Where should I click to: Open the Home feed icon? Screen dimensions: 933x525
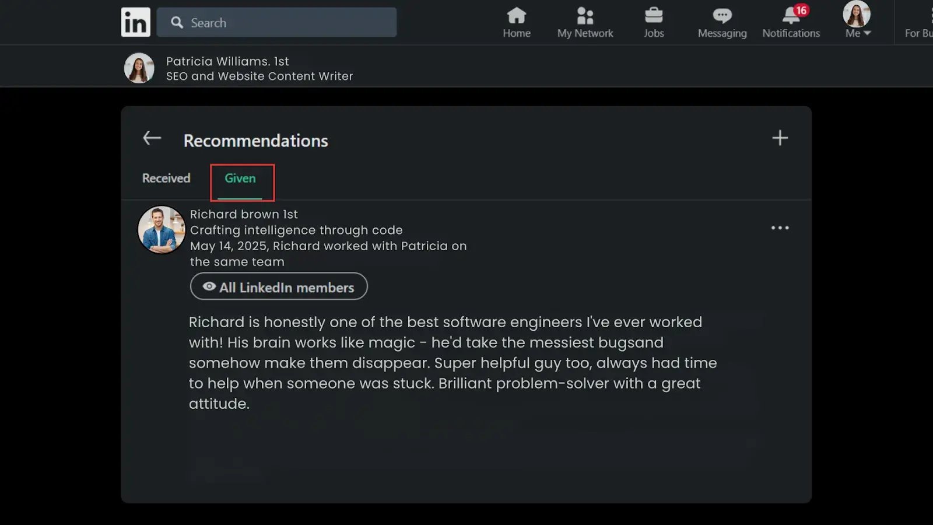click(x=517, y=16)
